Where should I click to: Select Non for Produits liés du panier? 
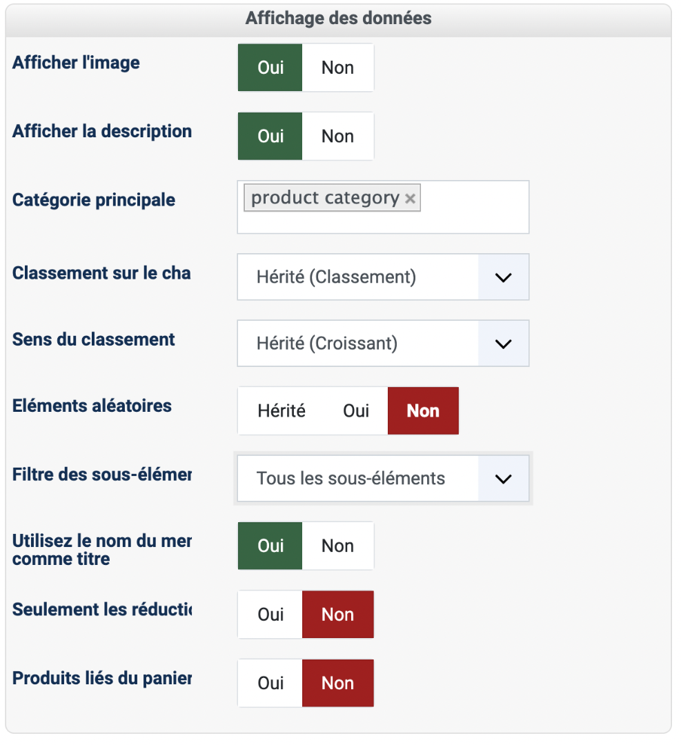point(337,683)
